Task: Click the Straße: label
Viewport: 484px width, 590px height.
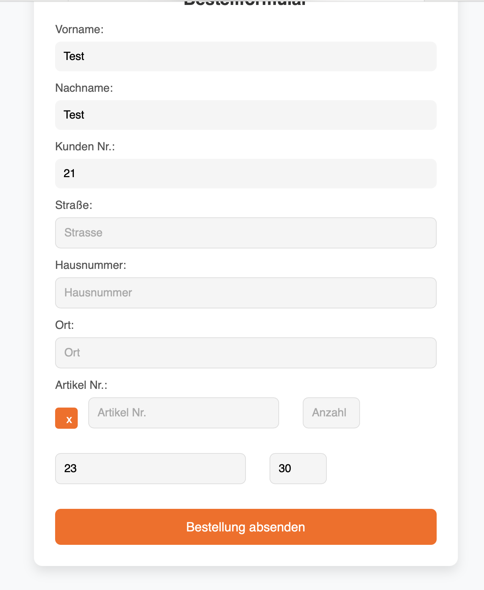Action: [x=74, y=205]
